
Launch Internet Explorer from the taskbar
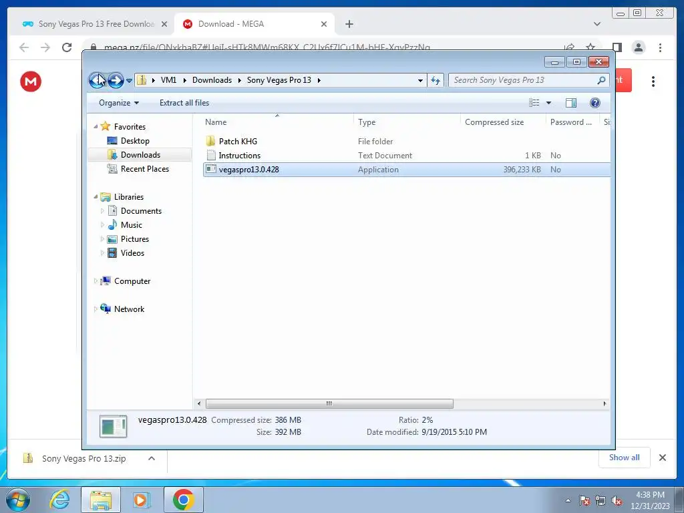click(x=59, y=500)
